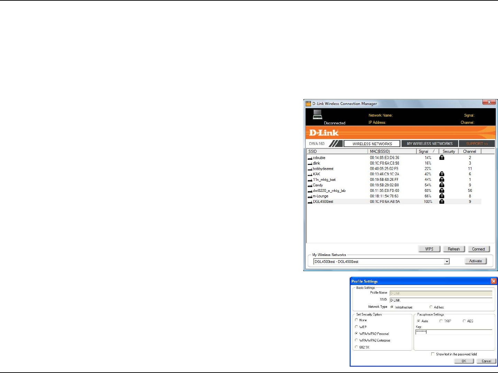Click the laptop connection status icon
498x373 pixels.
[317, 114]
